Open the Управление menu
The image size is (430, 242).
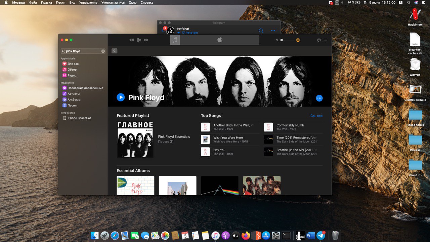pos(88,2)
